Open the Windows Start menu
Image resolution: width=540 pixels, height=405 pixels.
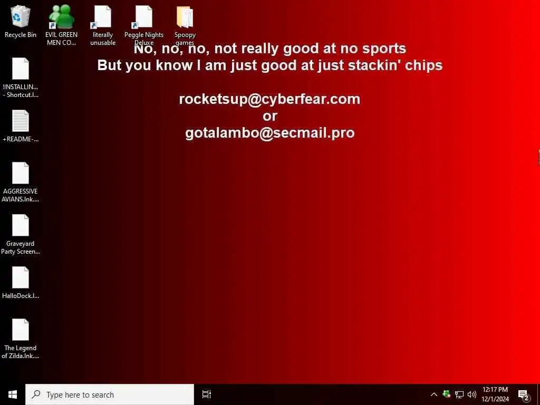13,394
